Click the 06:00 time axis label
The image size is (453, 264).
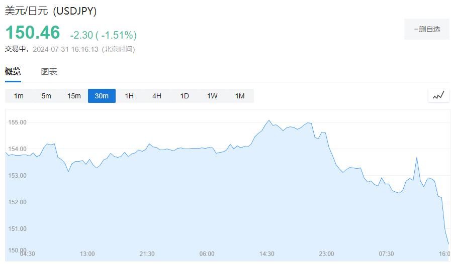[x=207, y=254]
